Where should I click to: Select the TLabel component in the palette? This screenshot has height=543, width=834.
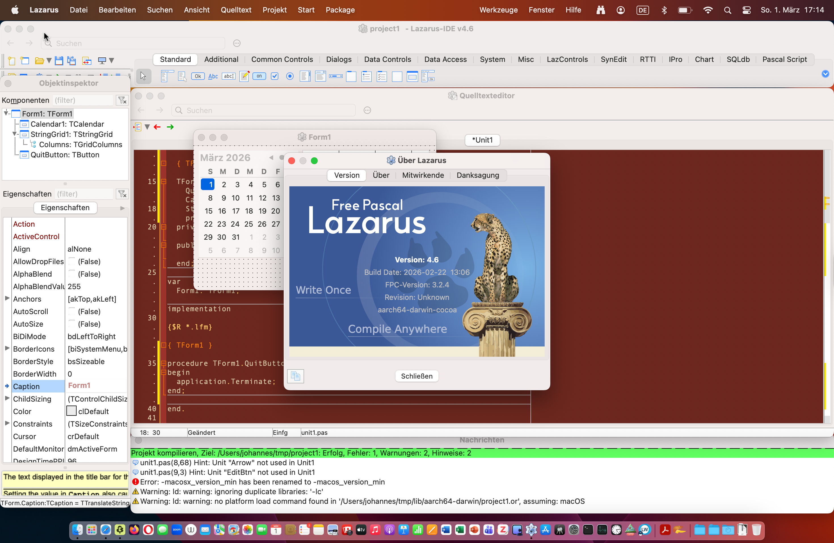point(213,76)
